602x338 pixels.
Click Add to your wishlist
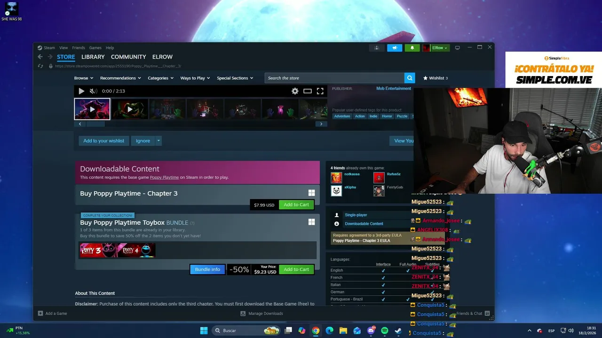pos(104,141)
